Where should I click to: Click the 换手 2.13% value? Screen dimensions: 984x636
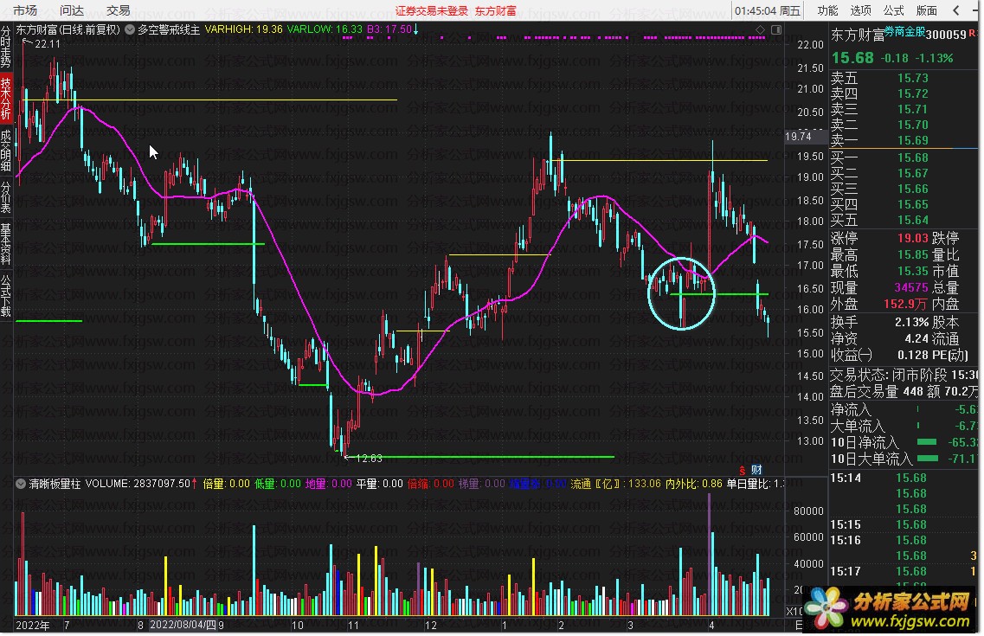click(911, 323)
